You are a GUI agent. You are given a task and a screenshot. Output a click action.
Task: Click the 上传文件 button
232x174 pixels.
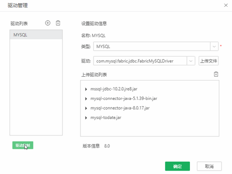point(208,61)
